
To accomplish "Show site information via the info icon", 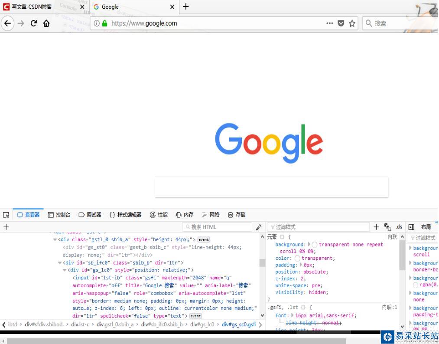I will 97,23.
